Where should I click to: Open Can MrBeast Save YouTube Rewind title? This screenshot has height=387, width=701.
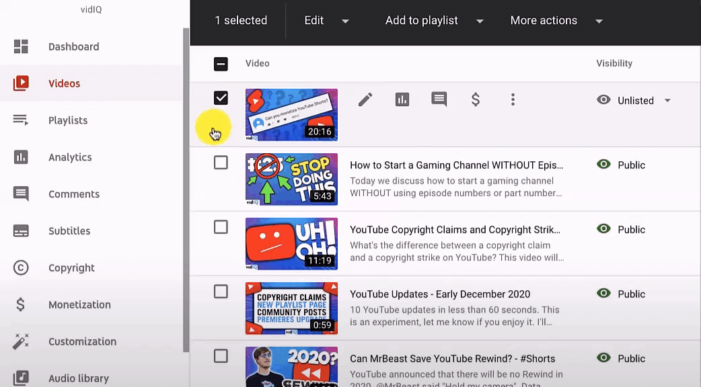[x=453, y=358]
